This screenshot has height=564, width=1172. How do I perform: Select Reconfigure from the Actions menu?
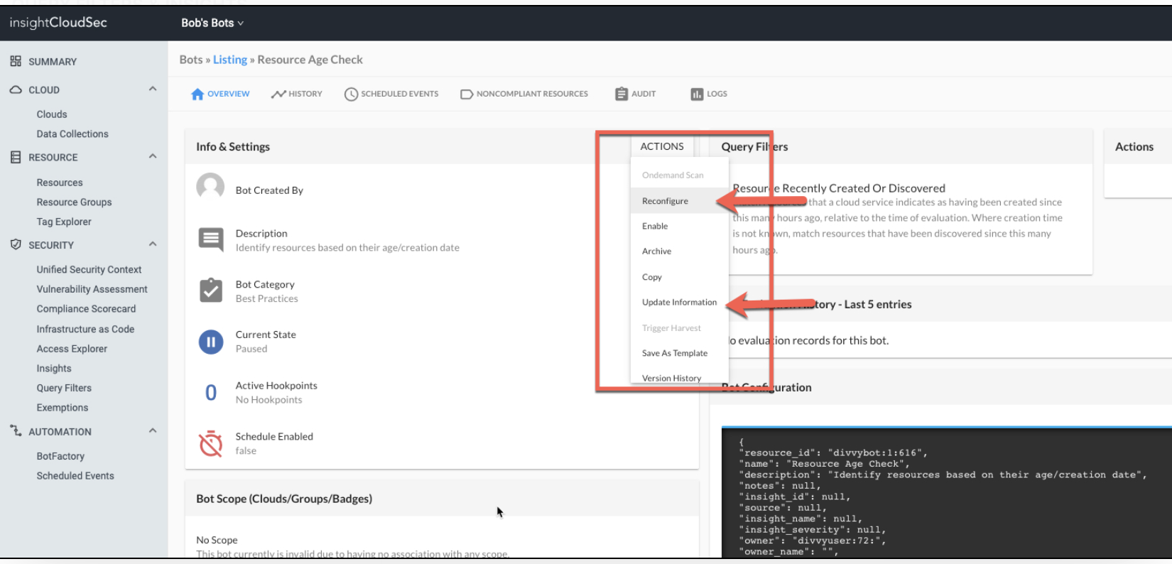point(665,201)
